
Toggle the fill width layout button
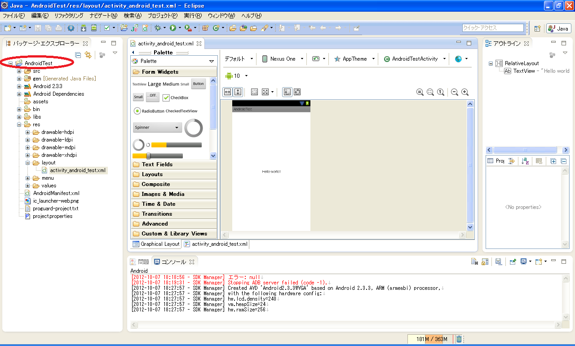pos(227,92)
